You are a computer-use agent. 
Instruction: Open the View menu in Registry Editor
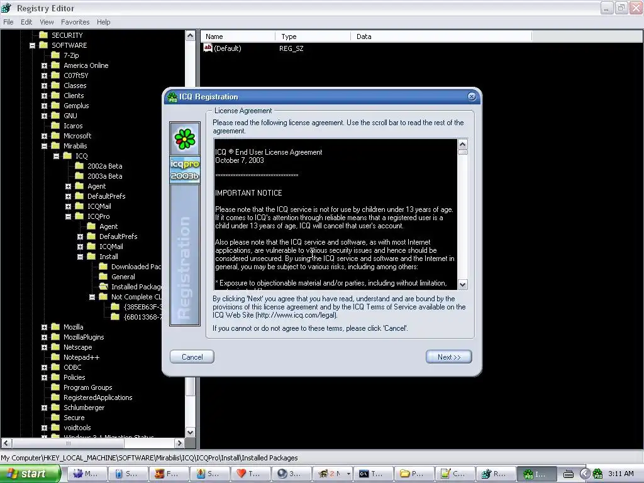47,22
